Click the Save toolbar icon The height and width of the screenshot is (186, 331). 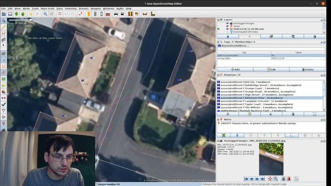(10, 14)
